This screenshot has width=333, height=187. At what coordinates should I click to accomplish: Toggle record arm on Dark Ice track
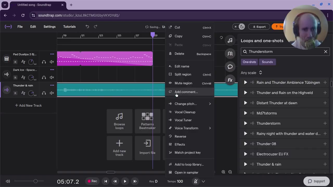[15, 77]
